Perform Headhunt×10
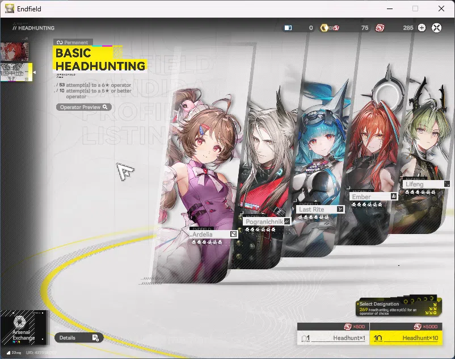 pyautogui.click(x=406, y=338)
